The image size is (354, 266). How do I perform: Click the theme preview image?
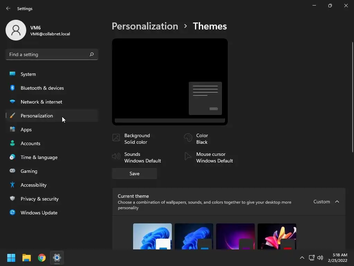pos(170,82)
